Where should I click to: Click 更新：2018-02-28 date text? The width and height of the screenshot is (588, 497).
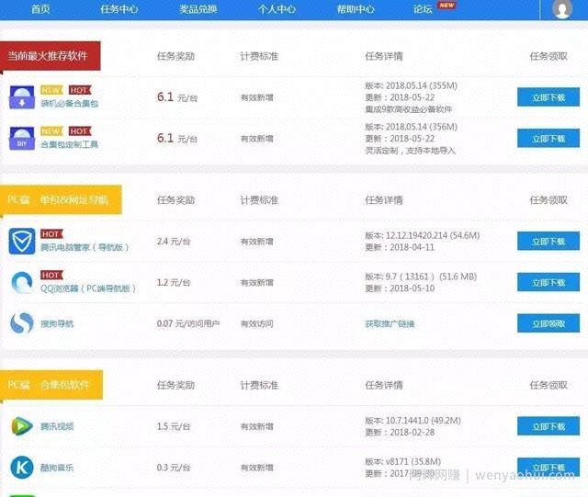400,433
